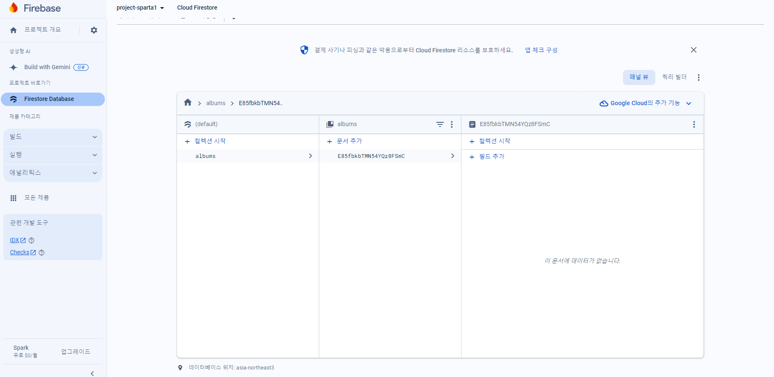This screenshot has height=377, width=774.
Task: Dismiss the App Check banner
Action: [693, 50]
